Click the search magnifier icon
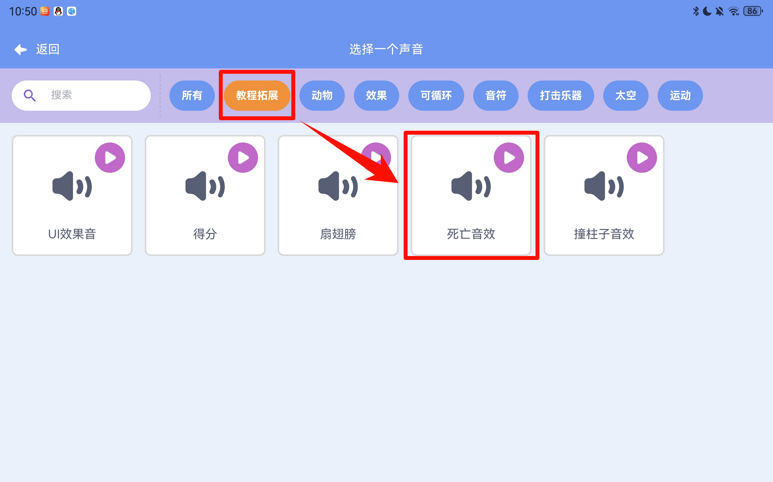Image resolution: width=773 pixels, height=482 pixels. pos(30,95)
